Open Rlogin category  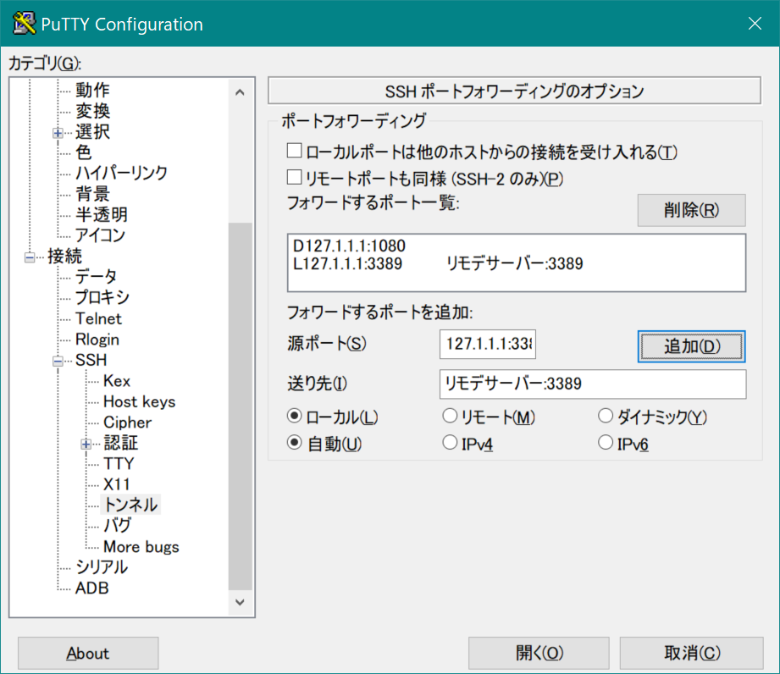click(97, 340)
